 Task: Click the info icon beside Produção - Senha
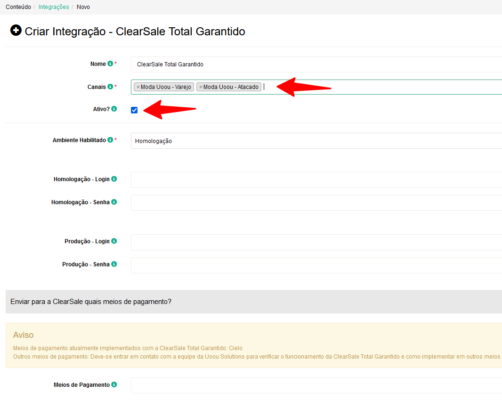[x=114, y=264]
